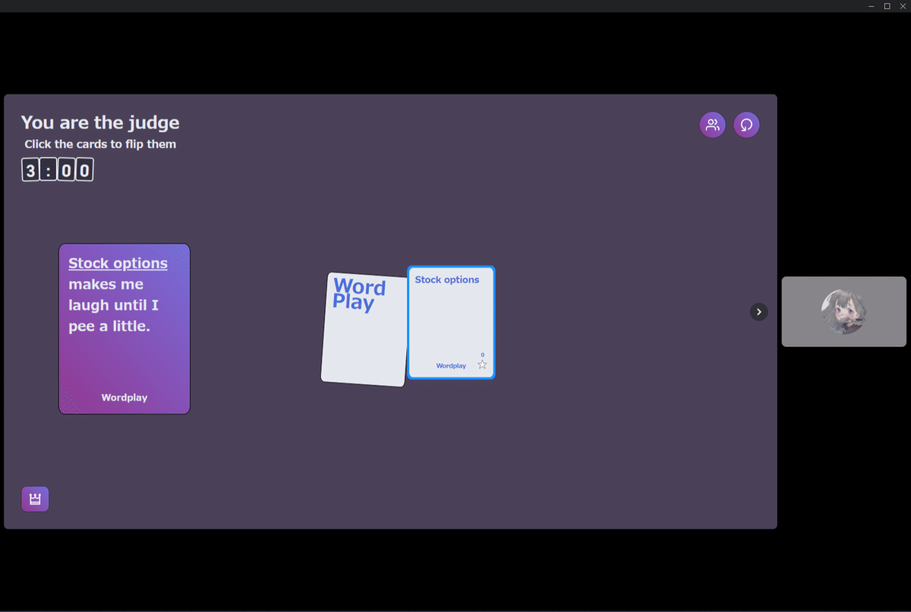Maximize the application window

coord(887,6)
